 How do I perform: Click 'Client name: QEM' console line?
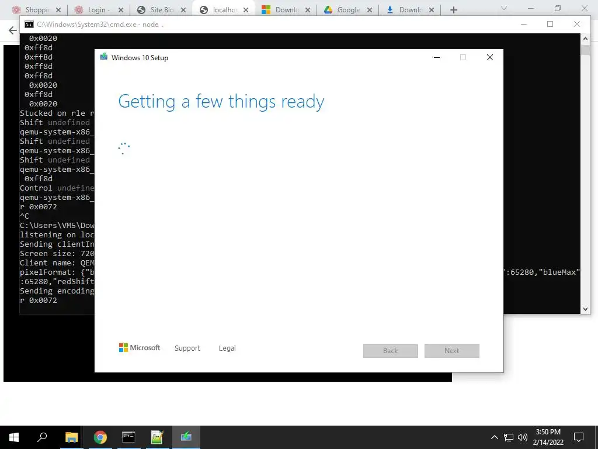point(57,263)
